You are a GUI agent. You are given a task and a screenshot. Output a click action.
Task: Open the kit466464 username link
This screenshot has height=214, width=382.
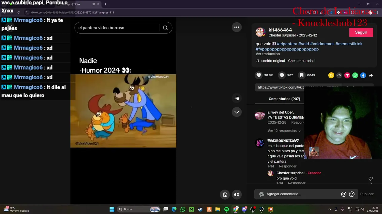coord(280,30)
